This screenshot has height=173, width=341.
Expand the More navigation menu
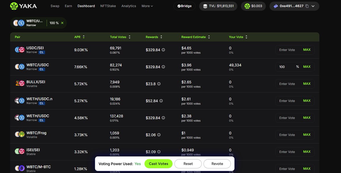[147, 6]
